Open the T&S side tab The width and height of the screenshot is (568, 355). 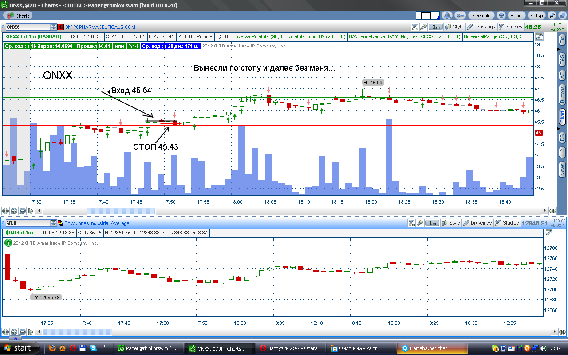[x=562, y=59]
